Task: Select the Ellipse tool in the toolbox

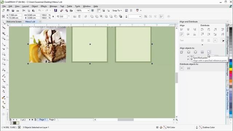Action: pos(4,59)
